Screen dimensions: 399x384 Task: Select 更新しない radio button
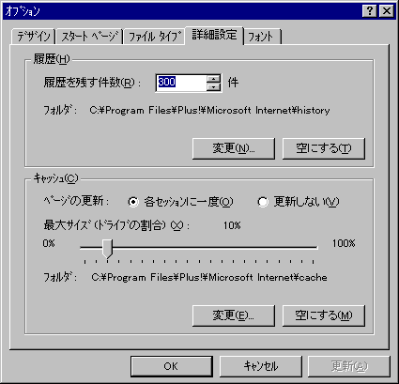coord(263,202)
